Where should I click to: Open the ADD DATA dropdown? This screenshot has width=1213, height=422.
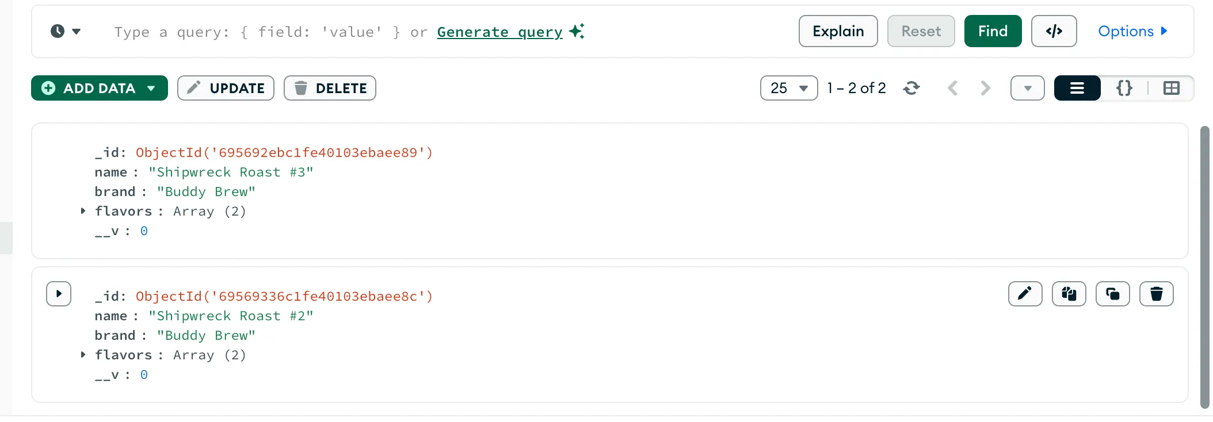(100, 88)
